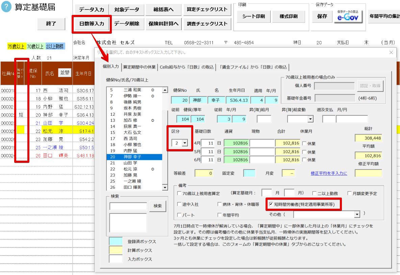Open the その他 remarks dropdown

coord(357,214)
